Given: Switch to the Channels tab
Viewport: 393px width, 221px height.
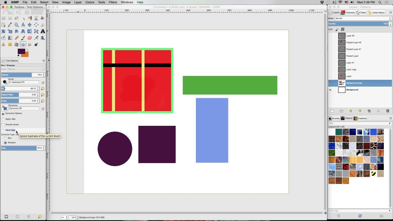Looking at the screenshot, I should pyautogui.click(x=348, y=13).
